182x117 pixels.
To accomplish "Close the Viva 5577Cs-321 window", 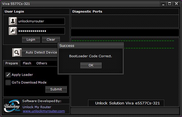I will [176, 4].
